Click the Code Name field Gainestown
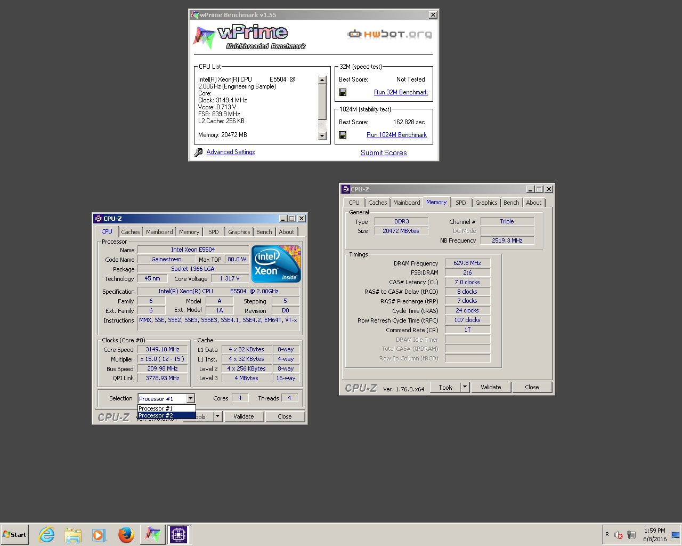The image size is (682, 546). coord(166,259)
